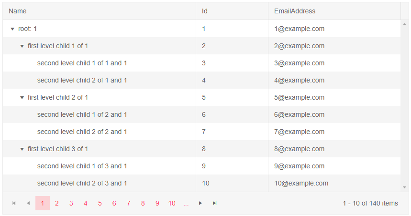Click the "..." more pages link

(186, 203)
